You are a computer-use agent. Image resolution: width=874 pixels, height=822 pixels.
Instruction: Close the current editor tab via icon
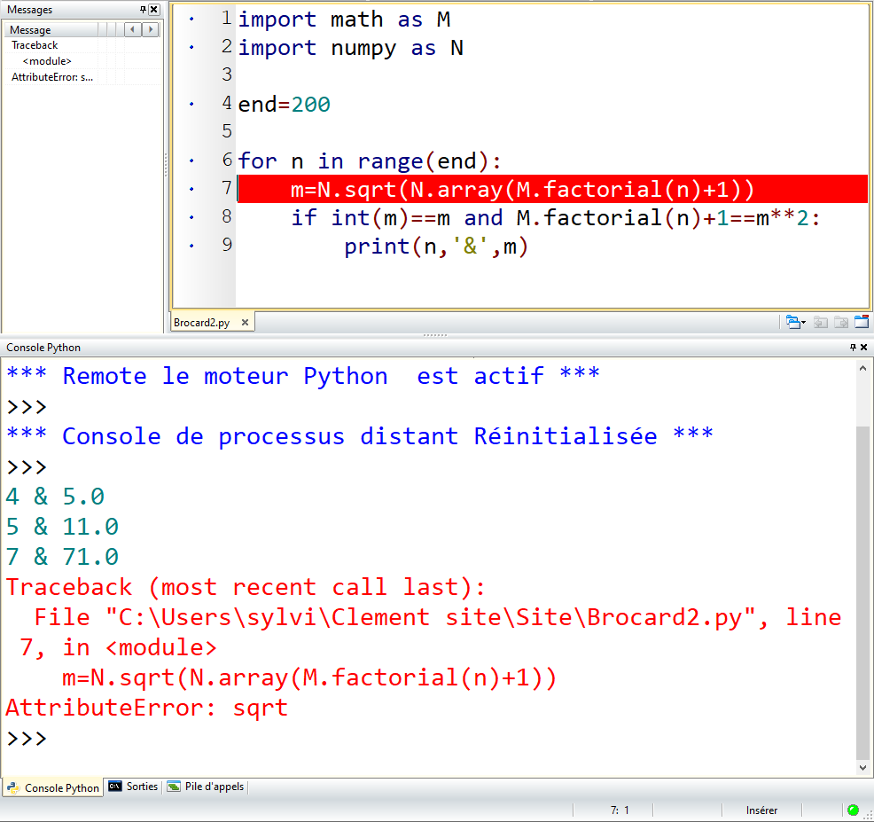(862, 323)
